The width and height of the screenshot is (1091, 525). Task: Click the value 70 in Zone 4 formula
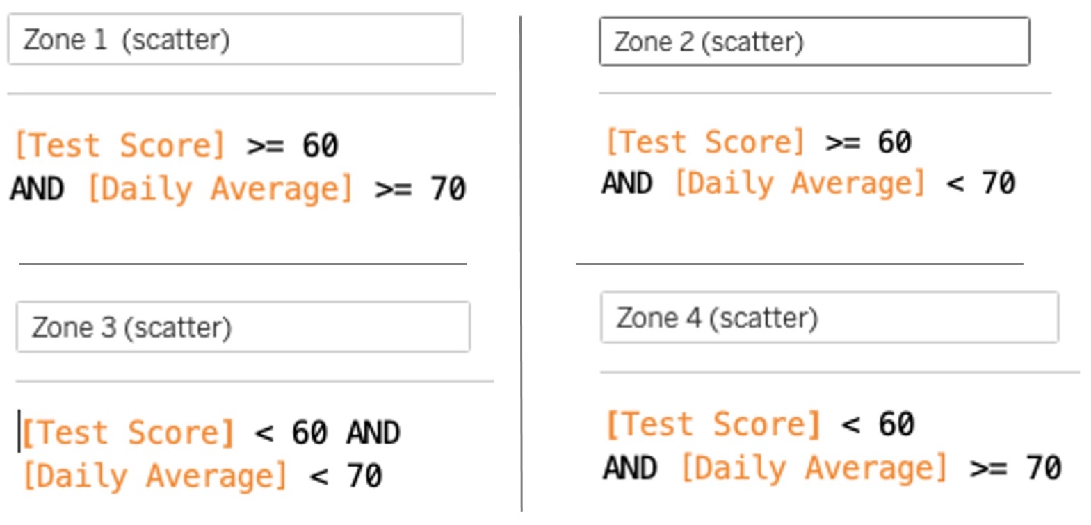pos(1044,468)
